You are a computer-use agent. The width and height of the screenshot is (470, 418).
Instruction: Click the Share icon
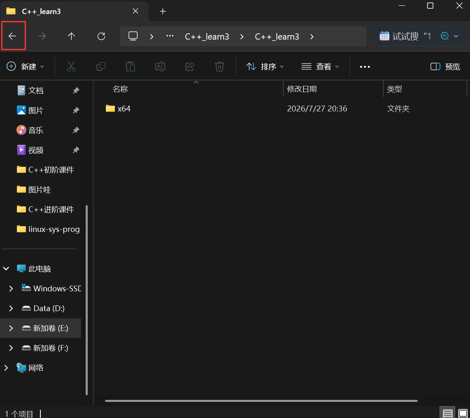click(x=190, y=66)
